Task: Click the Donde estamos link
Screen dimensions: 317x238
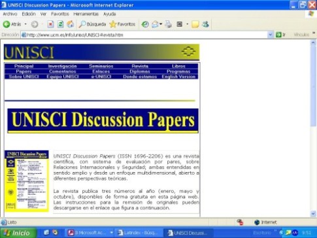Action: 140,76
